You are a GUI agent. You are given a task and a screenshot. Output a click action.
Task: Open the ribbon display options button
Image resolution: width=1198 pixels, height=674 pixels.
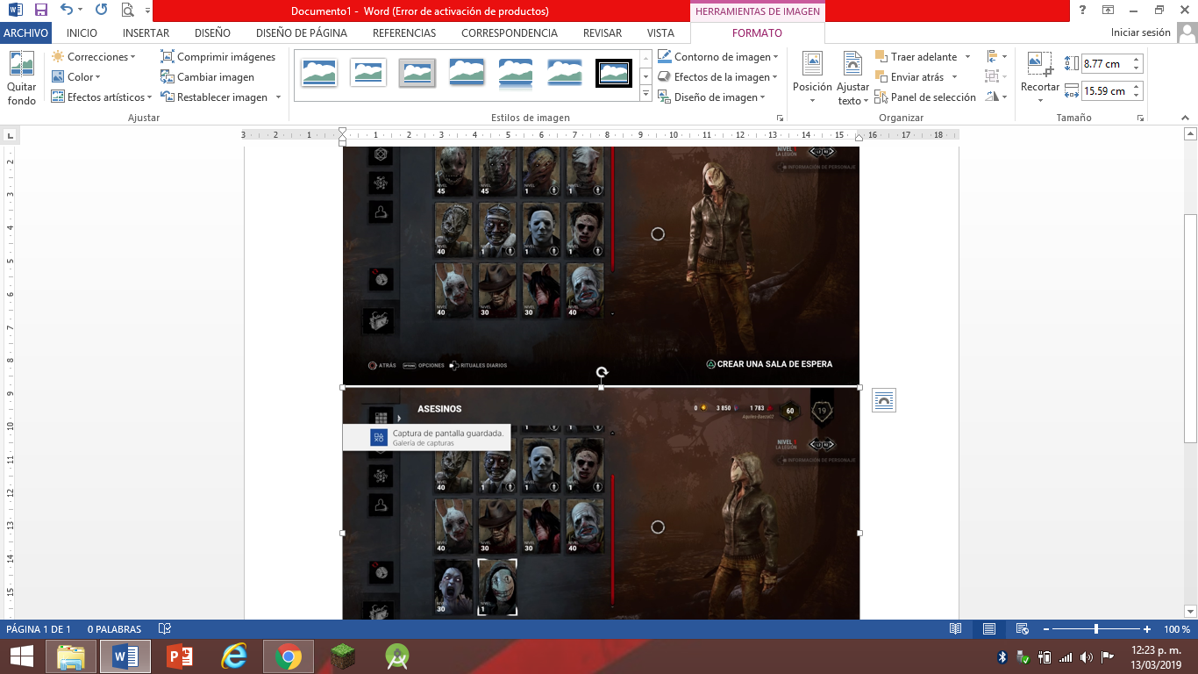tap(1109, 11)
